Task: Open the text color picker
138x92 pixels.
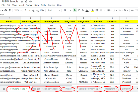Action: coord(87,10)
